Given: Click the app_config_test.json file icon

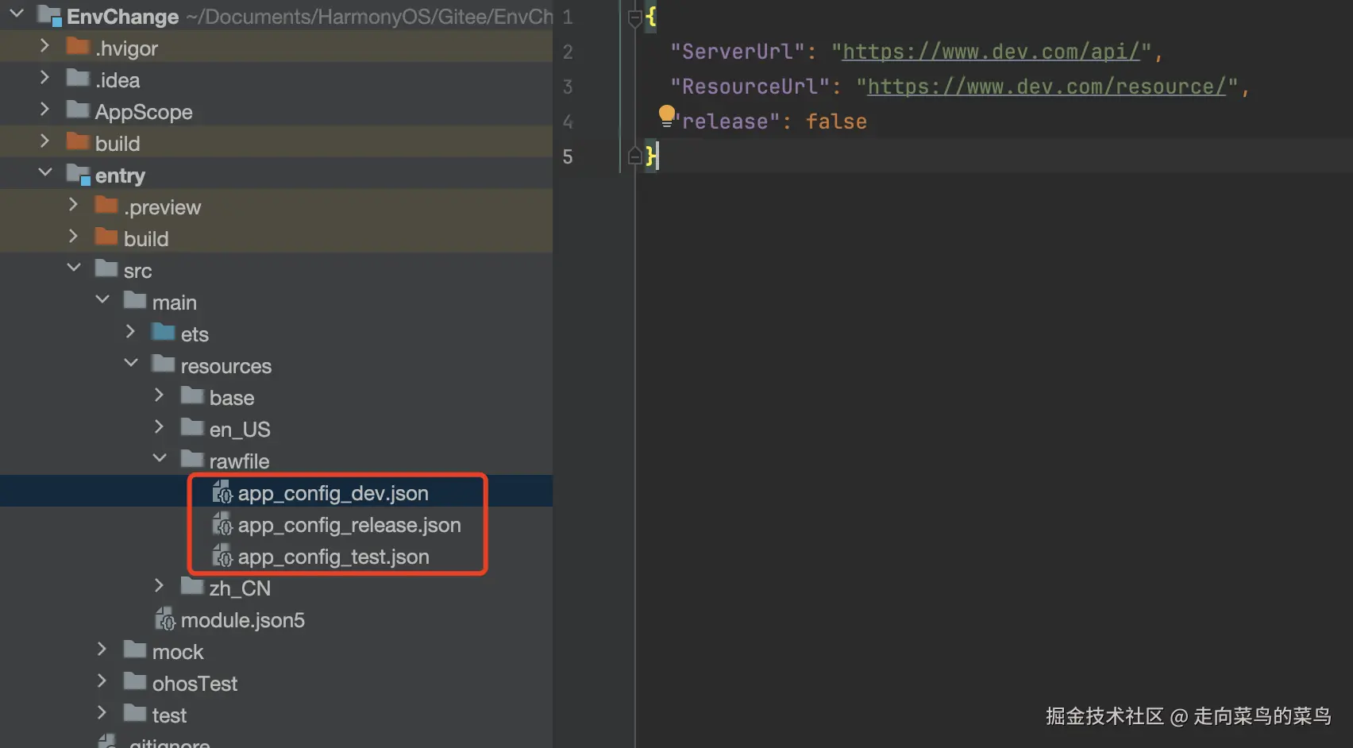Looking at the screenshot, I should [x=222, y=556].
